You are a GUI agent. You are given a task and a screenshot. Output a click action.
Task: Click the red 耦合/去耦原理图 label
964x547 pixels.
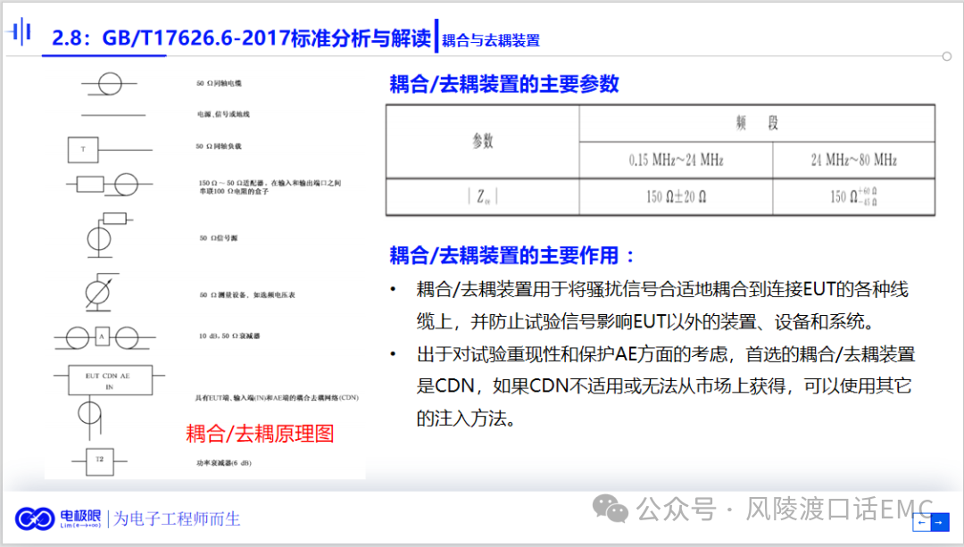pyautogui.click(x=260, y=435)
